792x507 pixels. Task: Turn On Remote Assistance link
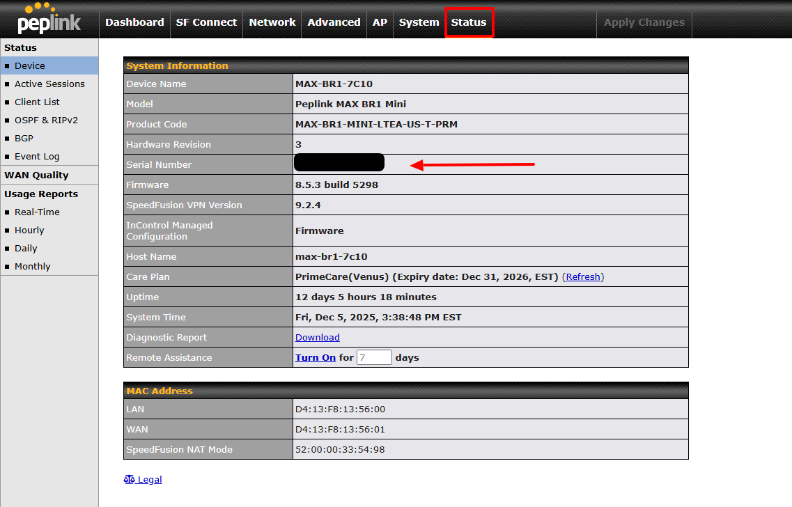tap(315, 357)
